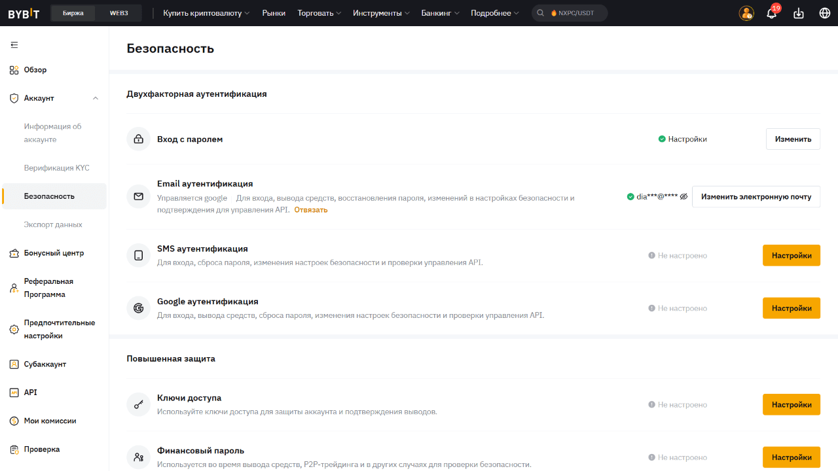
Task: Toggle email visibility eye icon
Action: pyautogui.click(x=683, y=196)
